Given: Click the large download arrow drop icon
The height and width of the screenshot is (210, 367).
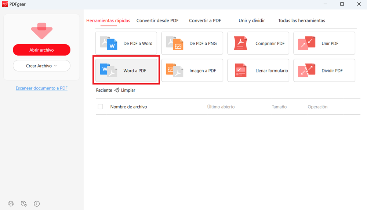Looking at the screenshot, I should pyautogui.click(x=42, y=31).
